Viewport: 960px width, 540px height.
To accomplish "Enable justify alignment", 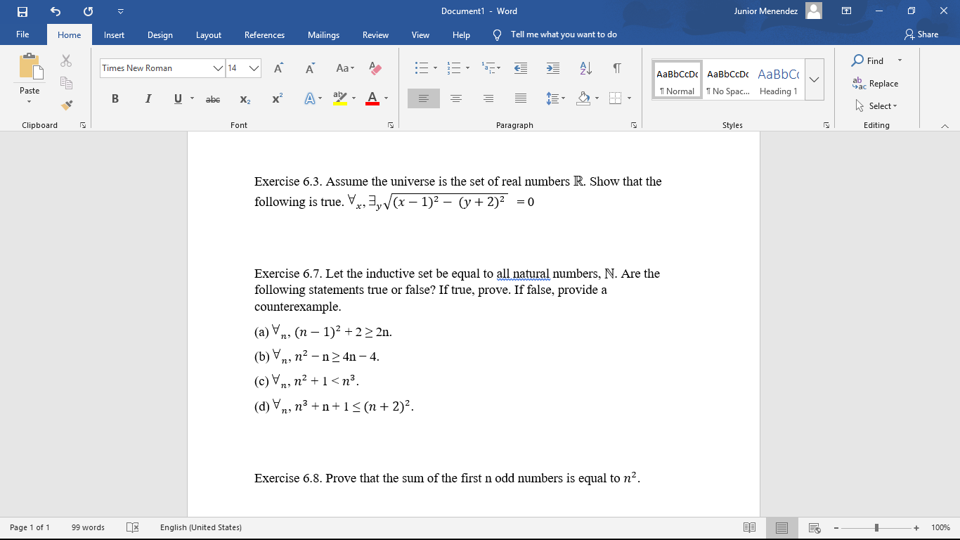I will pyautogui.click(x=520, y=98).
